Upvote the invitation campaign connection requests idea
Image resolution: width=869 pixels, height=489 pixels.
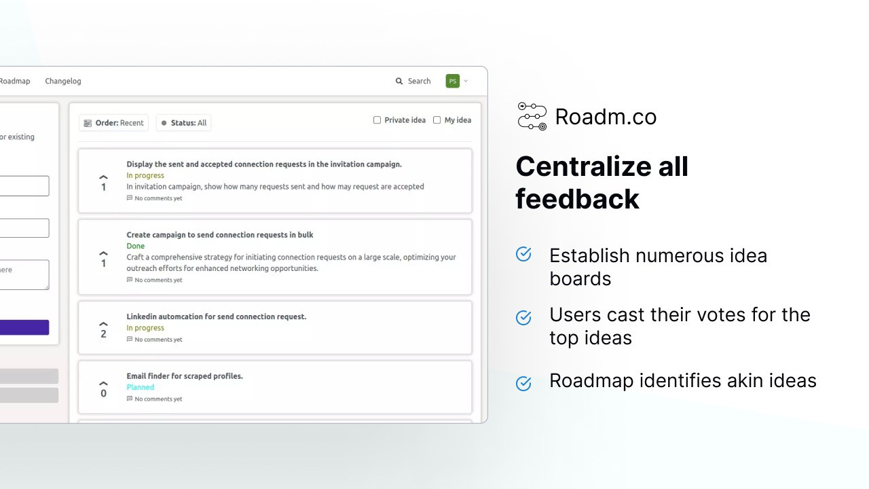103,178
